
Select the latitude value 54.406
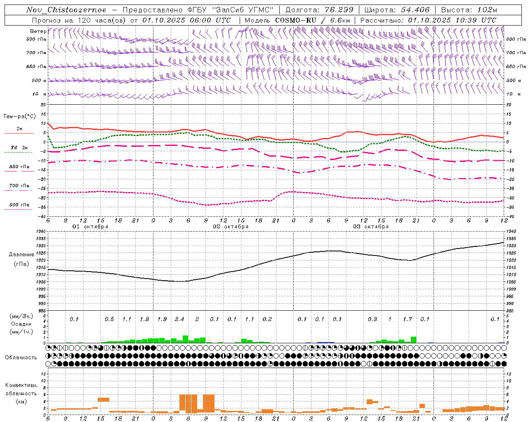(415, 10)
